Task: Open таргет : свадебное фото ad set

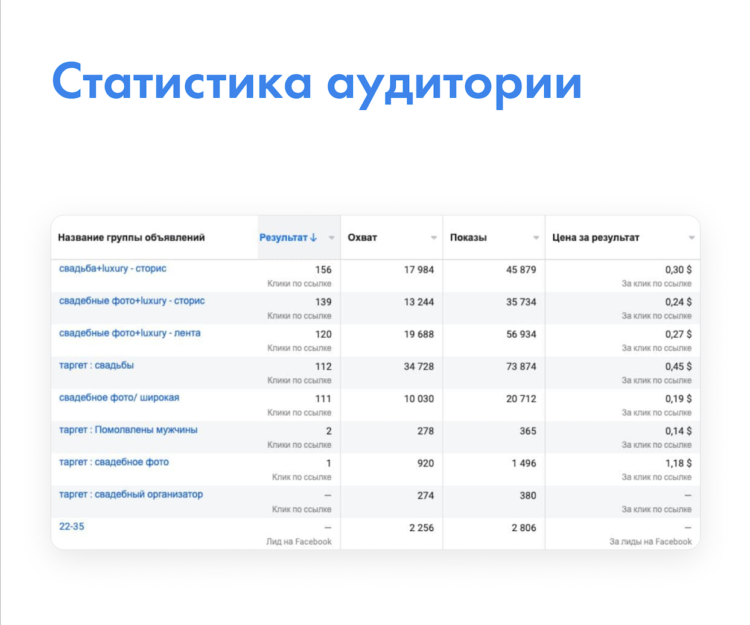Action: click(114, 462)
